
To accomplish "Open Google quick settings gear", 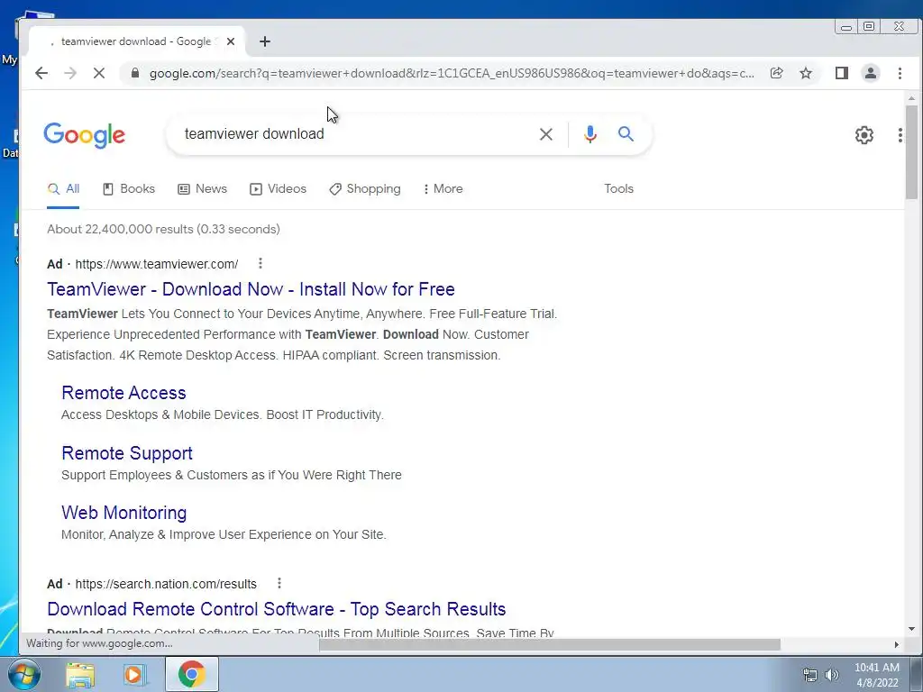I will click(864, 135).
